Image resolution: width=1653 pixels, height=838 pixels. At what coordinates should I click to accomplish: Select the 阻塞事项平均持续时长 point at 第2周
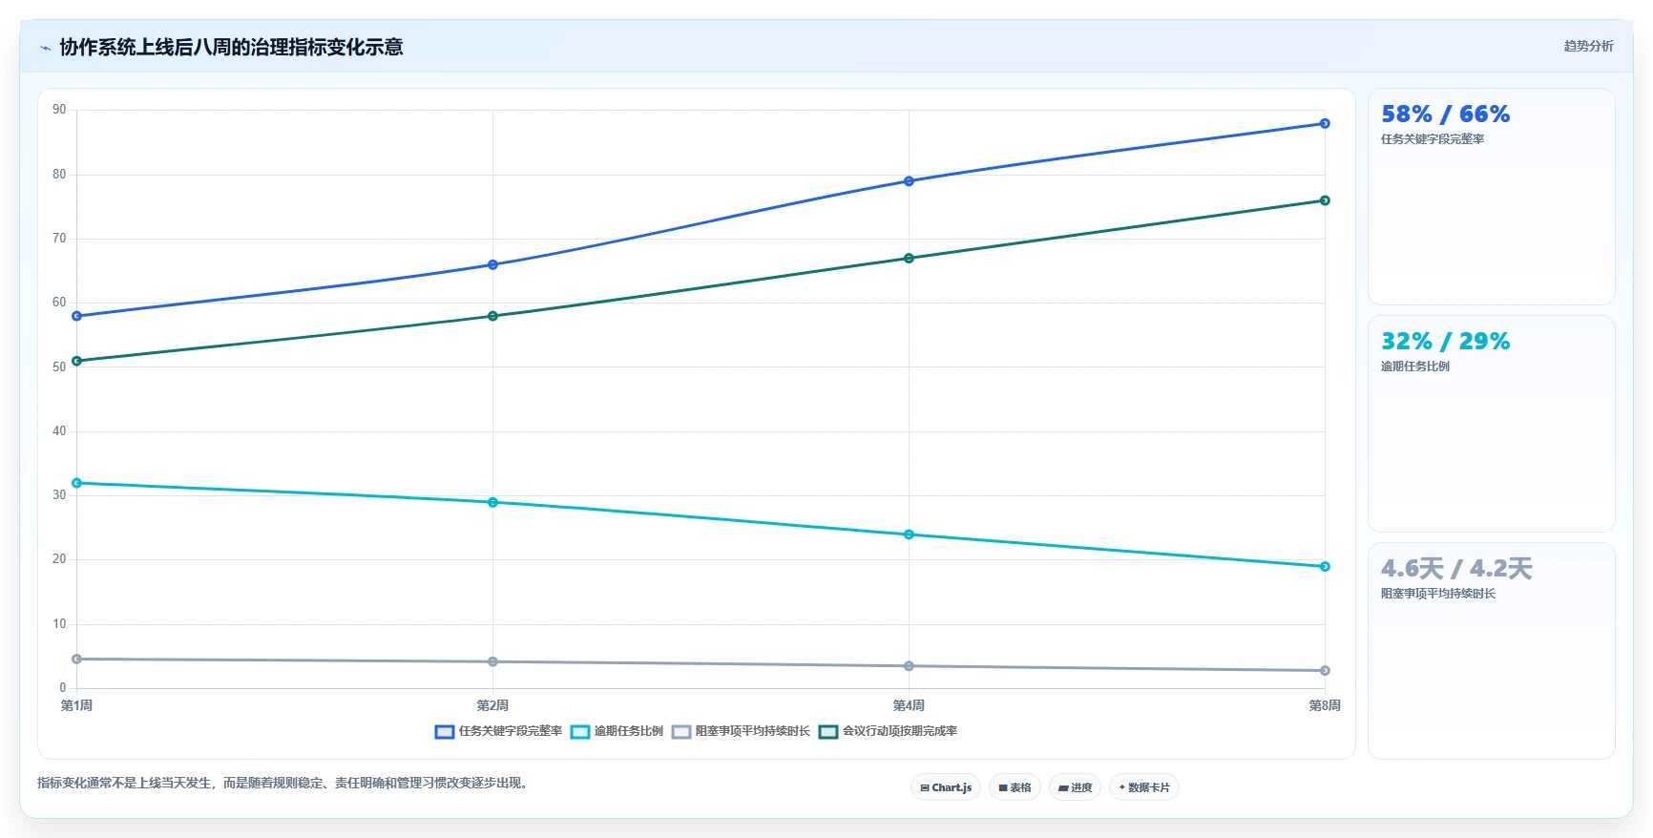(x=492, y=661)
